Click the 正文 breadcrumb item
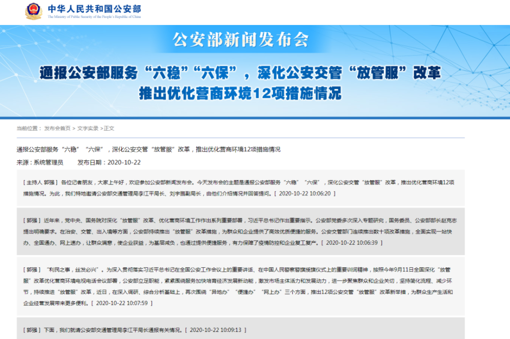 (x=109, y=128)
